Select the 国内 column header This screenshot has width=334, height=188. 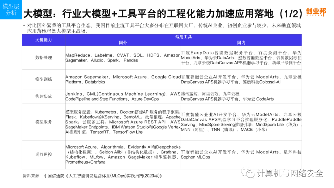tap(241, 43)
